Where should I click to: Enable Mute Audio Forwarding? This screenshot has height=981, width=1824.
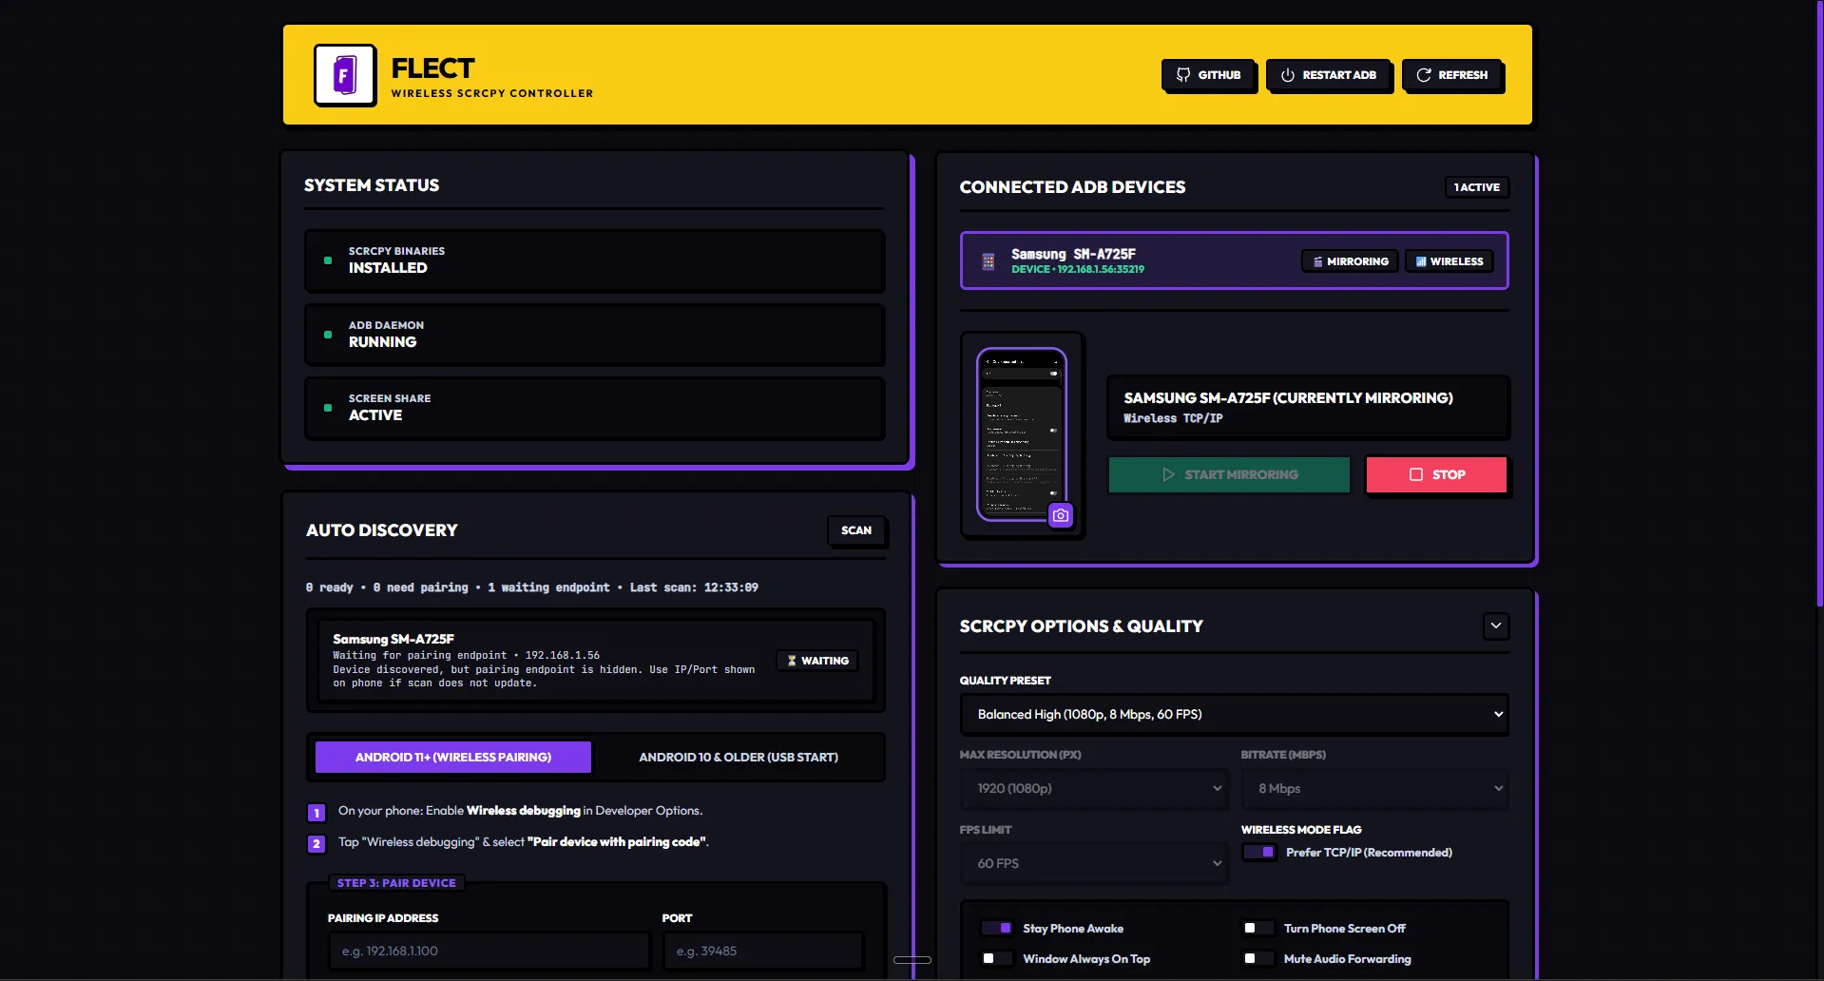click(x=1258, y=958)
